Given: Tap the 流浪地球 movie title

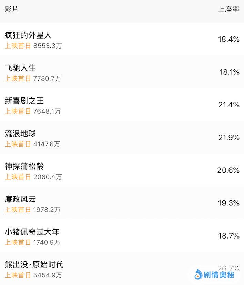Looking at the screenshot, I should pyautogui.click(x=20, y=133).
